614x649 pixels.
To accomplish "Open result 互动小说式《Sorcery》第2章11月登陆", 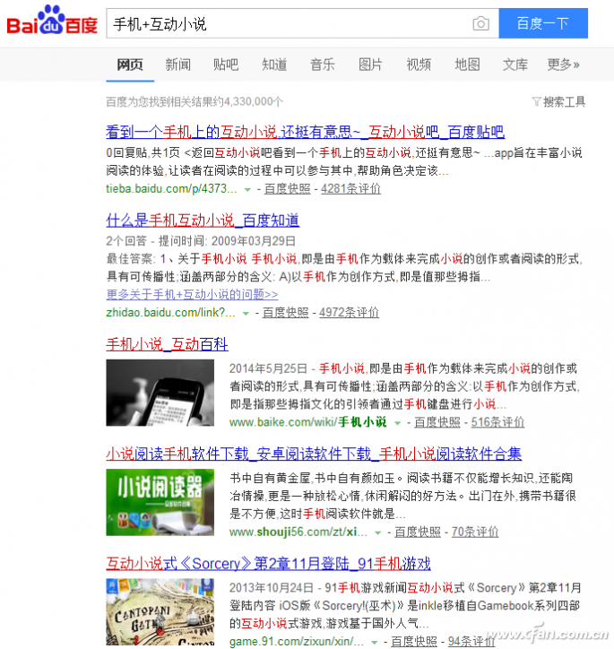I will point(268,563).
